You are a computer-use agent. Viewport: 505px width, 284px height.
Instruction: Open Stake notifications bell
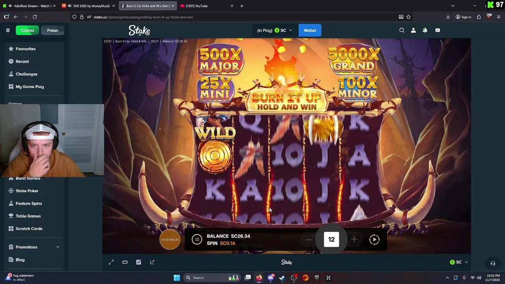point(425,30)
